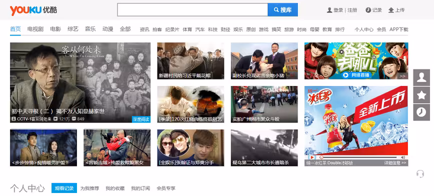Open the 电影 movies tab
The width and height of the screenshot is (434, 196).
55,29
